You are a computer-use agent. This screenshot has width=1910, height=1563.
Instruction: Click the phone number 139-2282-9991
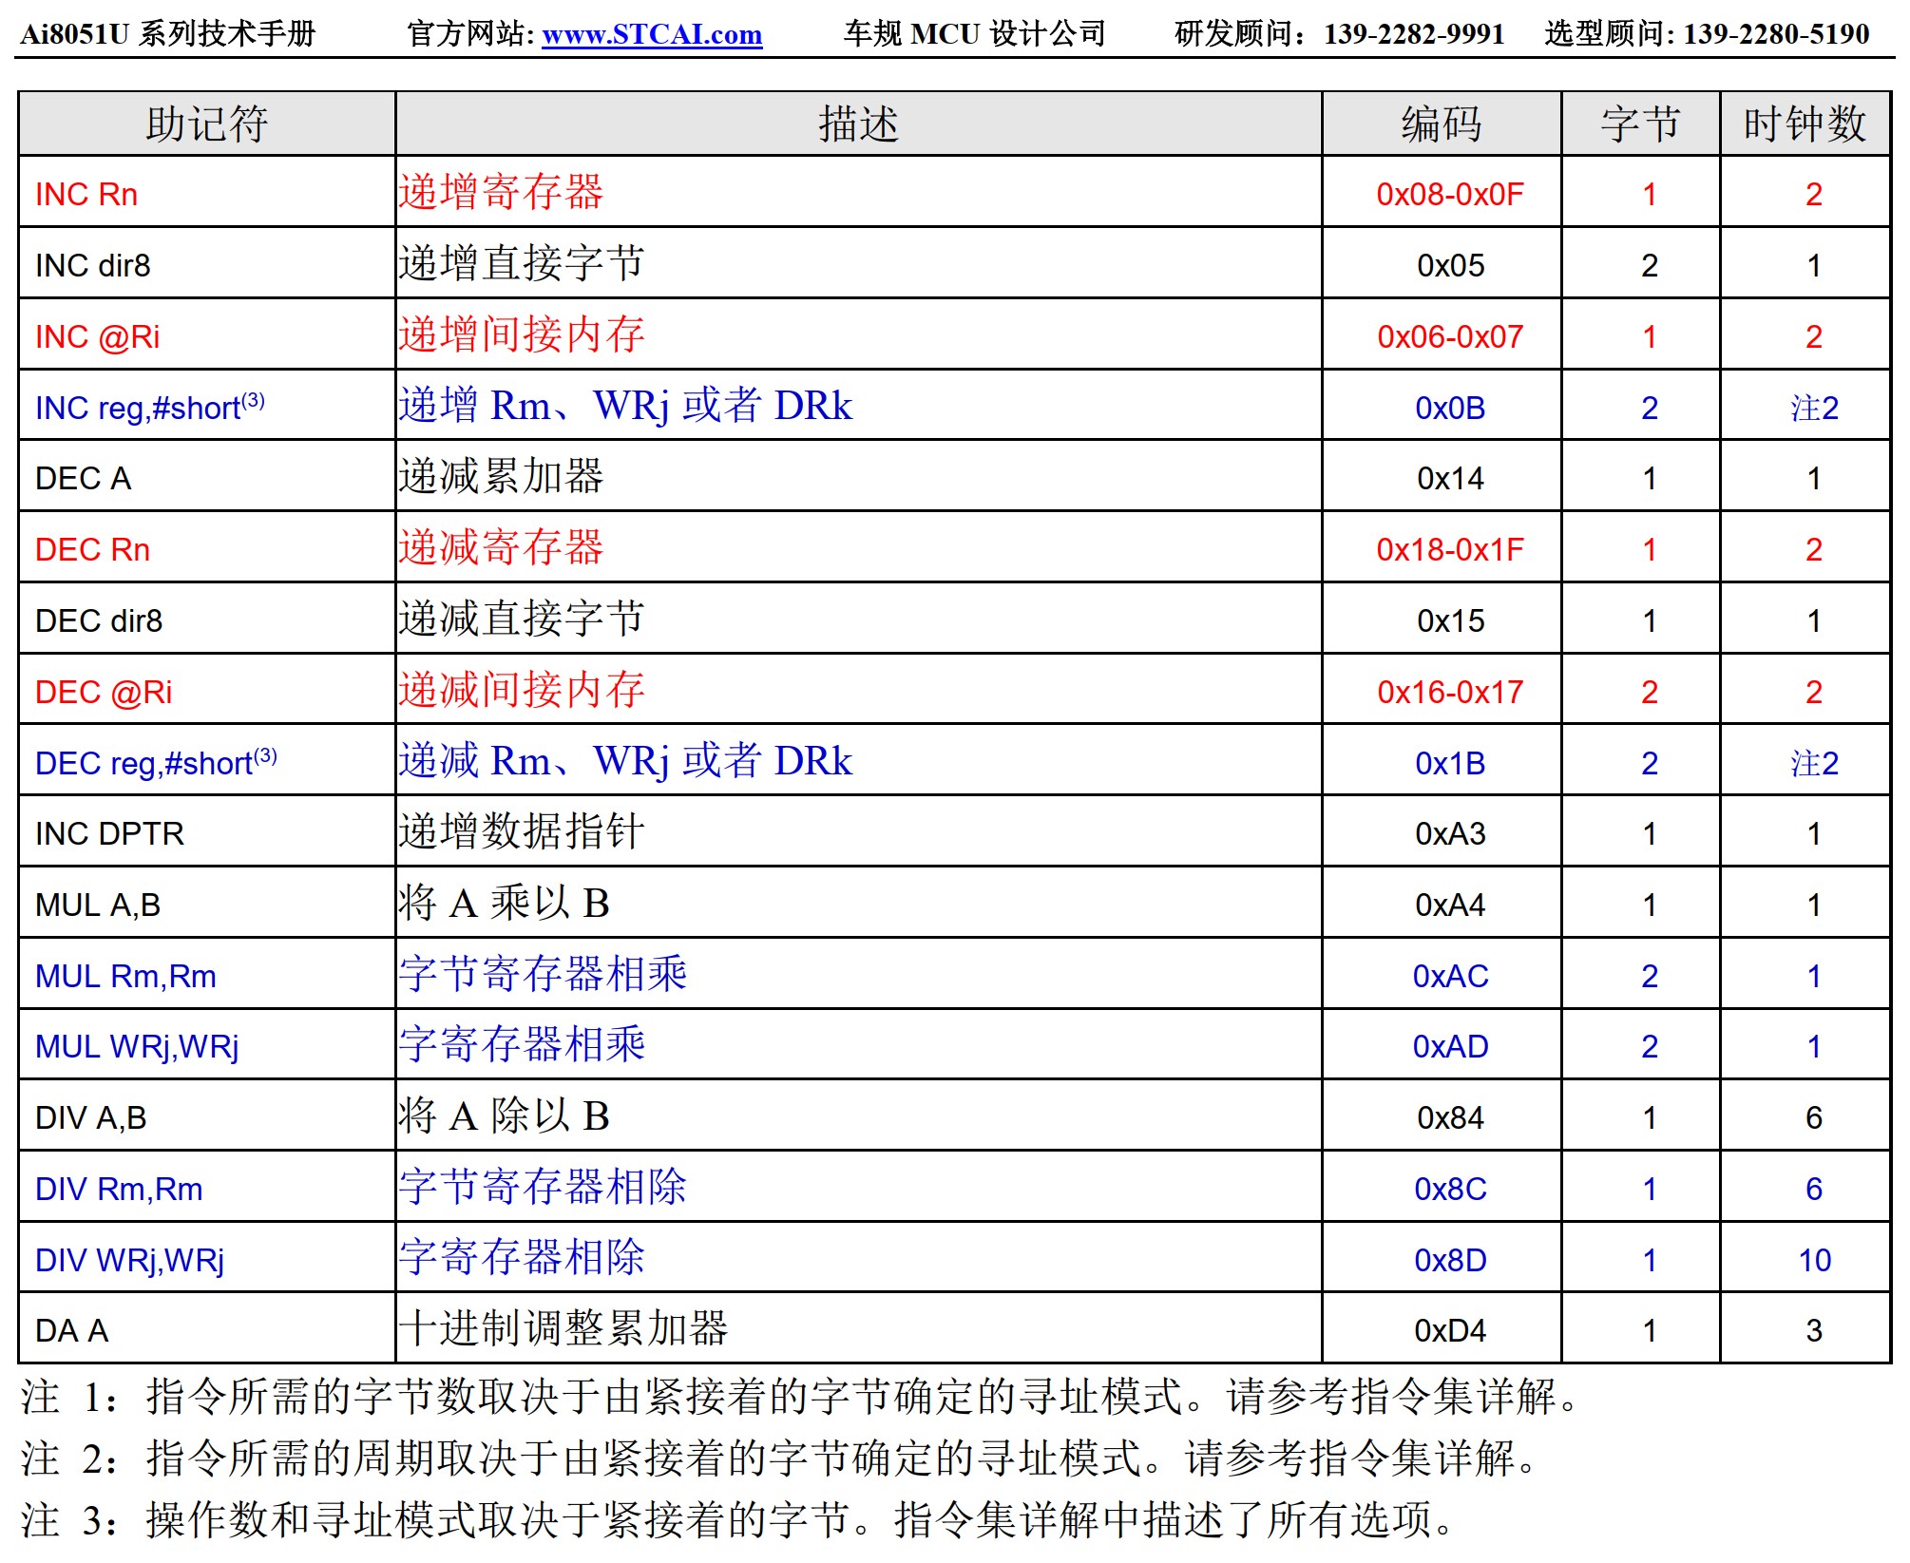(x=1414, y=34)
